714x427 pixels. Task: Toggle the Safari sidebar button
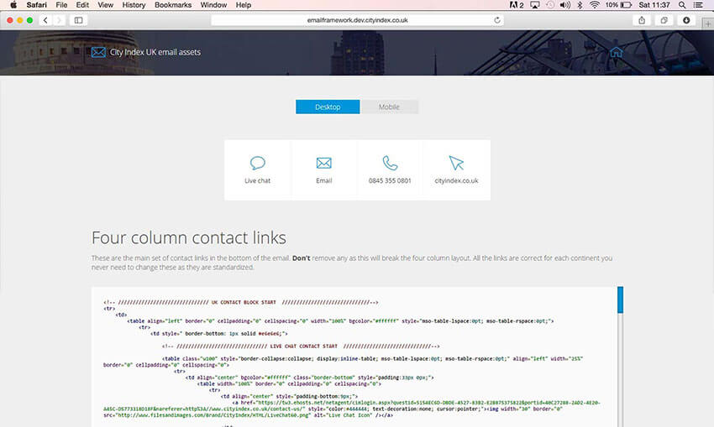pos(79,19)
